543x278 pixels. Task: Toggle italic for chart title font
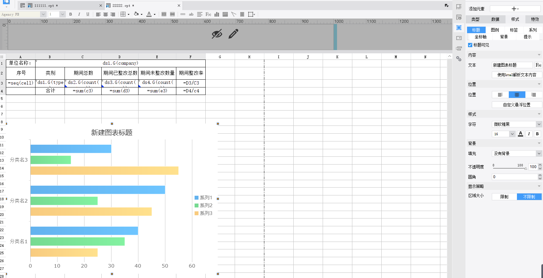click(x=529, y=134)
